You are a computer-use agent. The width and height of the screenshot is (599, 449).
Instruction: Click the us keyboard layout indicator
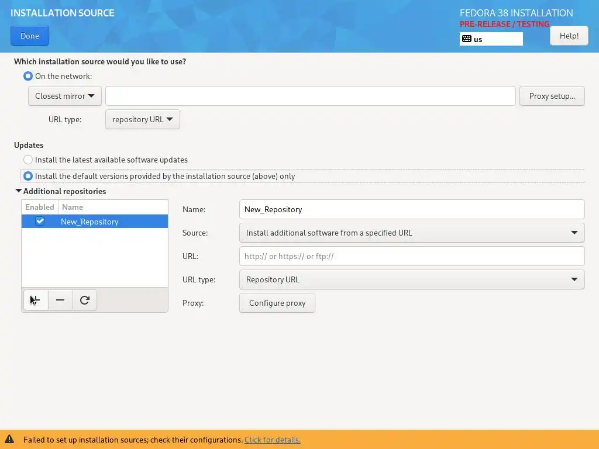click(491, 39)
